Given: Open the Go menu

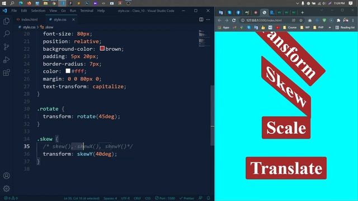Looking at the screenshot, I should pos(63,11).
